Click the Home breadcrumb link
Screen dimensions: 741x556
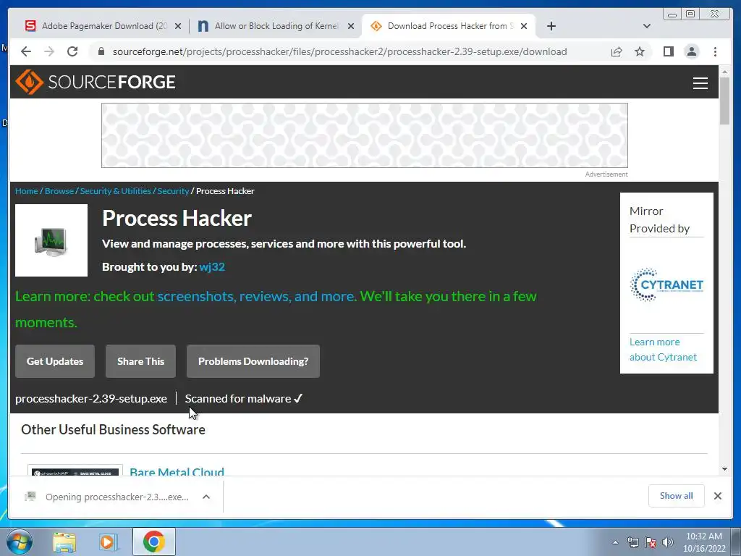point(27,191)
